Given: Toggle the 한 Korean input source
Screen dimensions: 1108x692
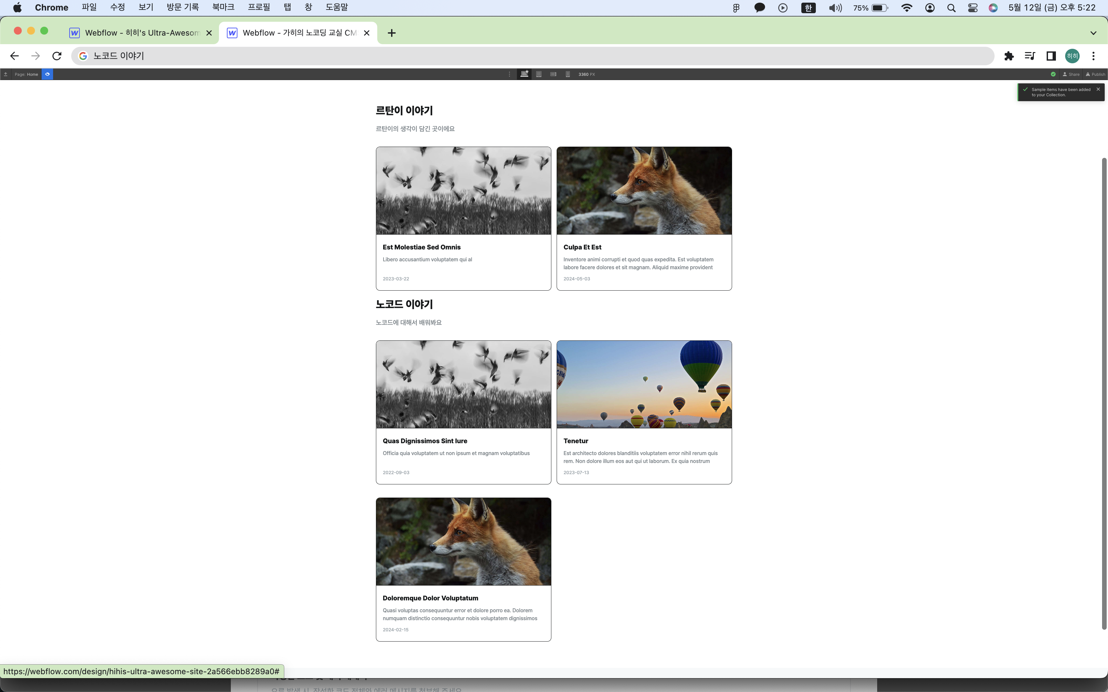Looking at the screenshot, I should pos(808,8).
